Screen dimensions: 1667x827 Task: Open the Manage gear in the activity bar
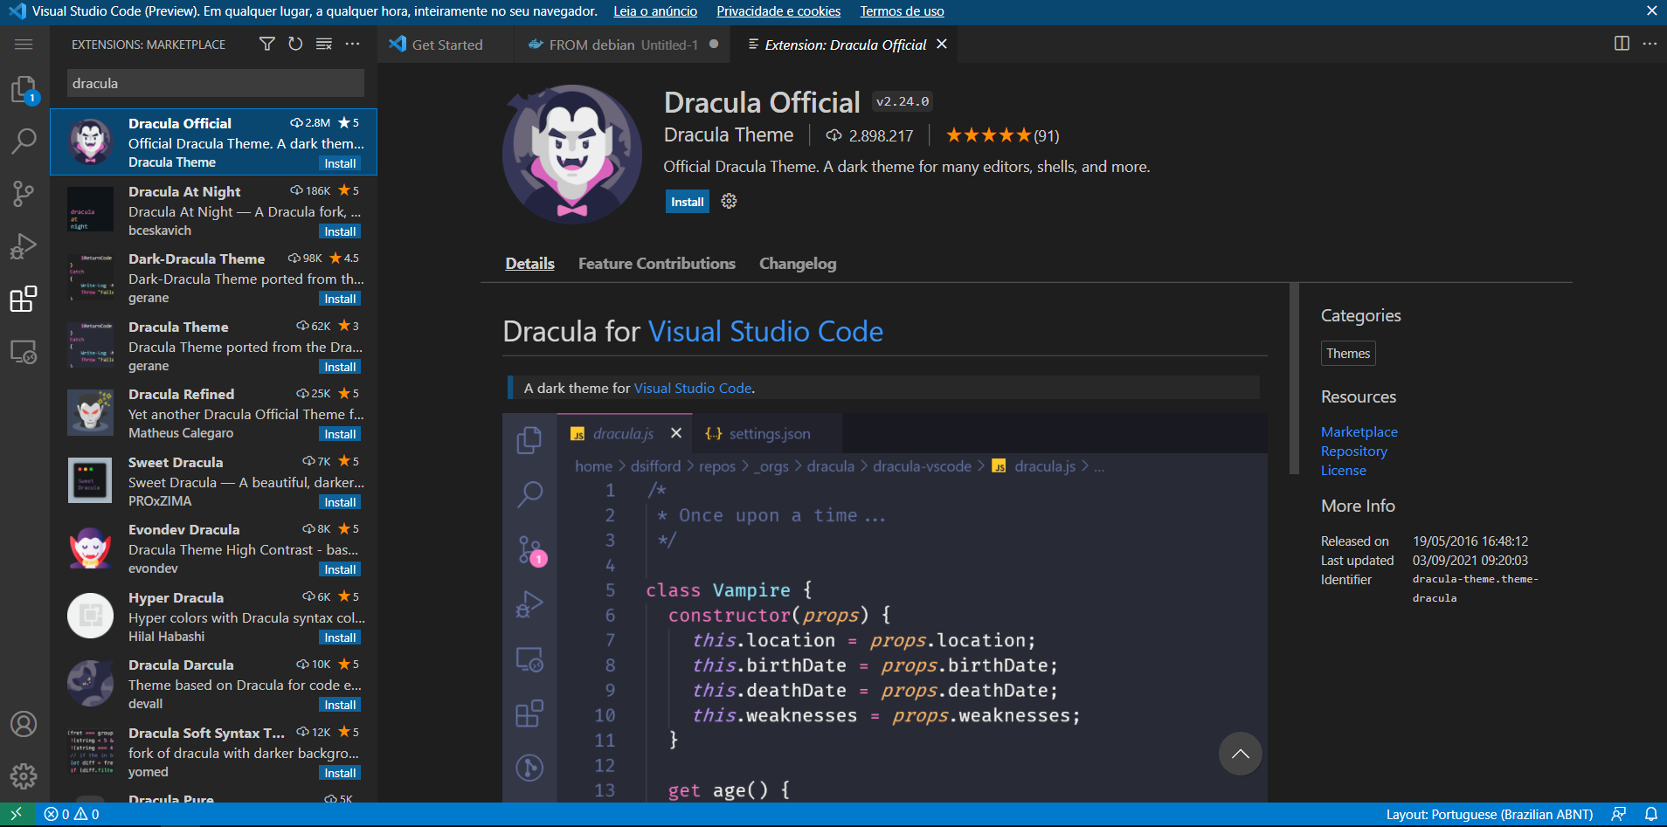tap(24, 776)
